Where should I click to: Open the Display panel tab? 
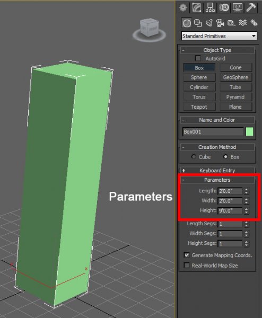click(238, 8)
